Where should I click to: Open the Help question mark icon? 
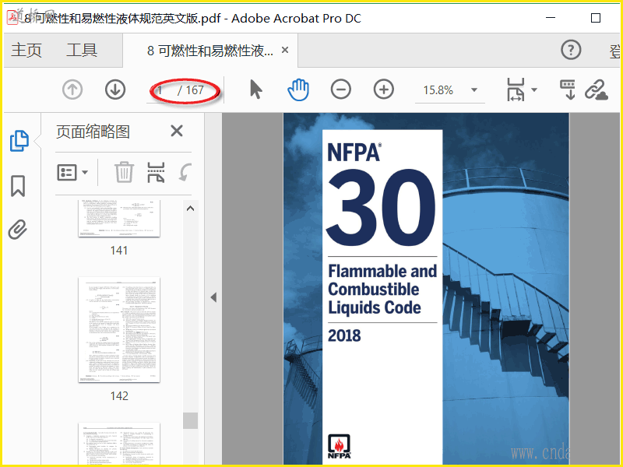[x=571, y=50]
